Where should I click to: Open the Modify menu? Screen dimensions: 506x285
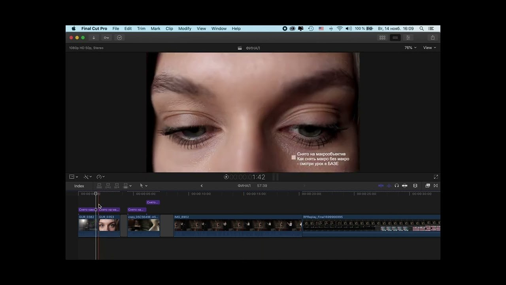185,28
